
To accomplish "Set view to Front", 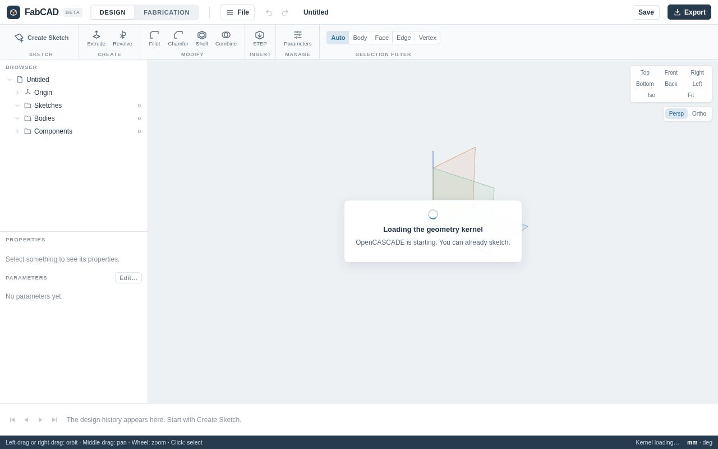I will [x=671, y=72].
